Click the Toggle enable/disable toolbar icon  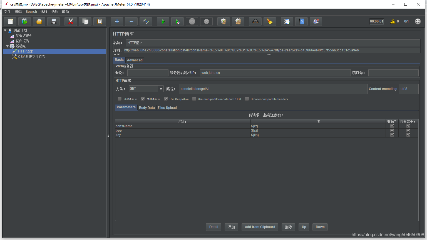click(146, 21)
